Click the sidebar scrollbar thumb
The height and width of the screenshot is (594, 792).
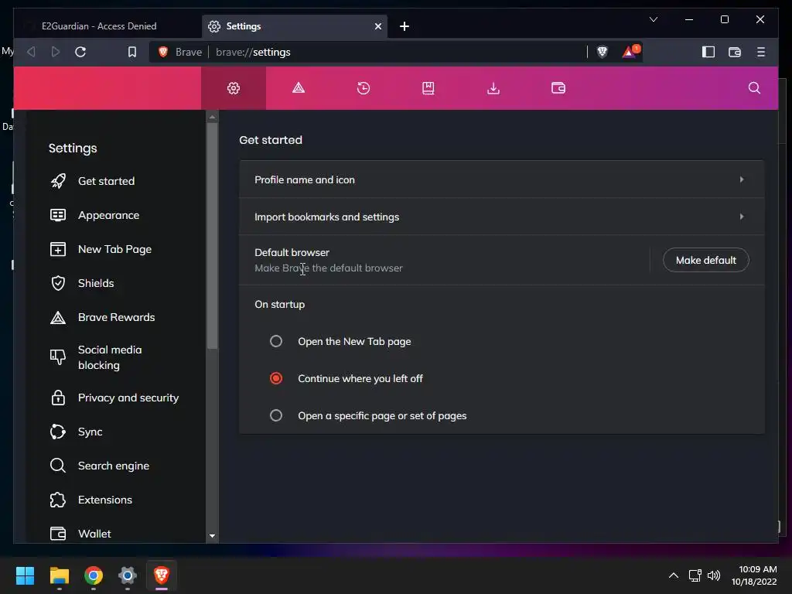coord(212,235)
